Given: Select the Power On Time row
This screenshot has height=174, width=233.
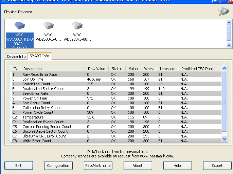Looking at the screenshot, I should (116, 98).
